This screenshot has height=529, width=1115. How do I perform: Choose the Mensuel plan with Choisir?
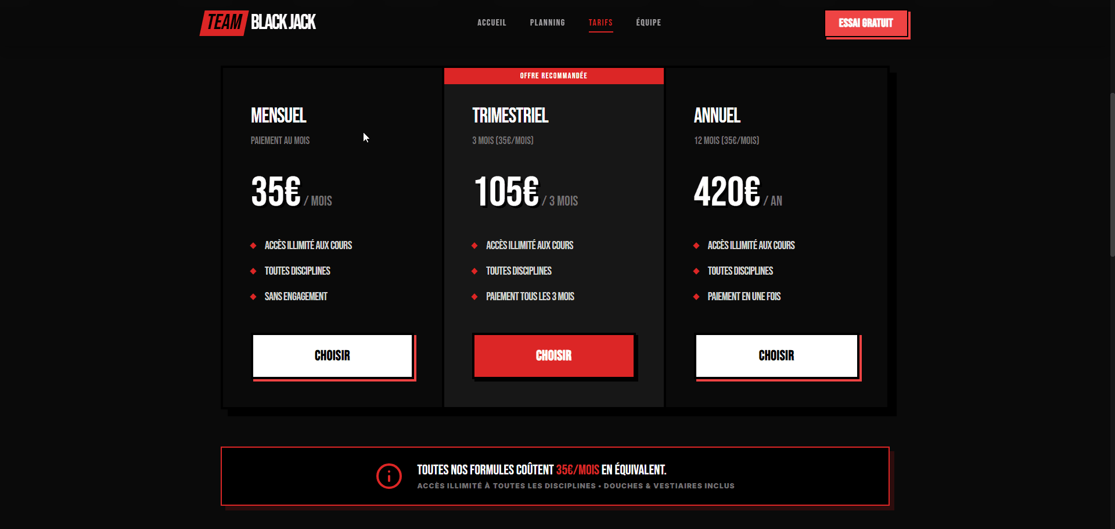point(332,356)
